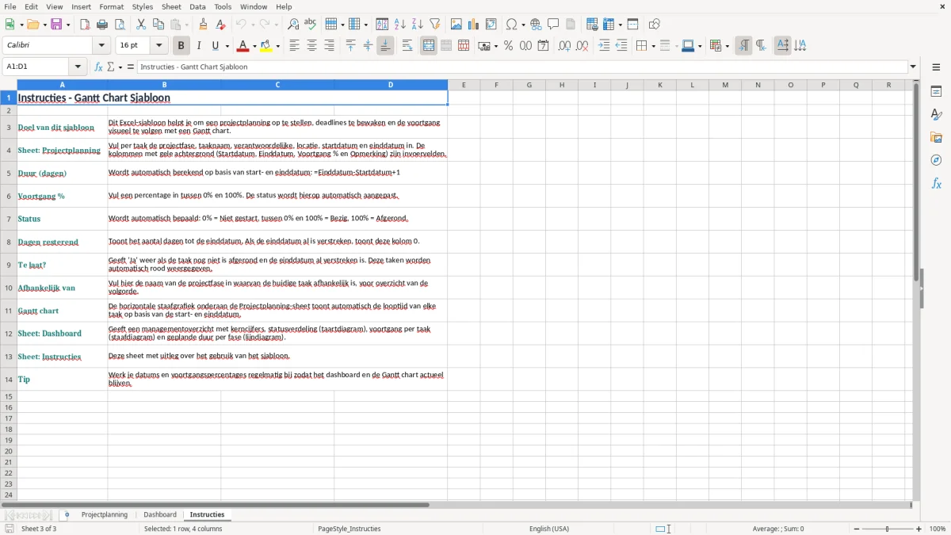Click Insert Hyperlink icon
Image resolution: width=951 pixels, height=535 pixels.
(x=536, y=25)
